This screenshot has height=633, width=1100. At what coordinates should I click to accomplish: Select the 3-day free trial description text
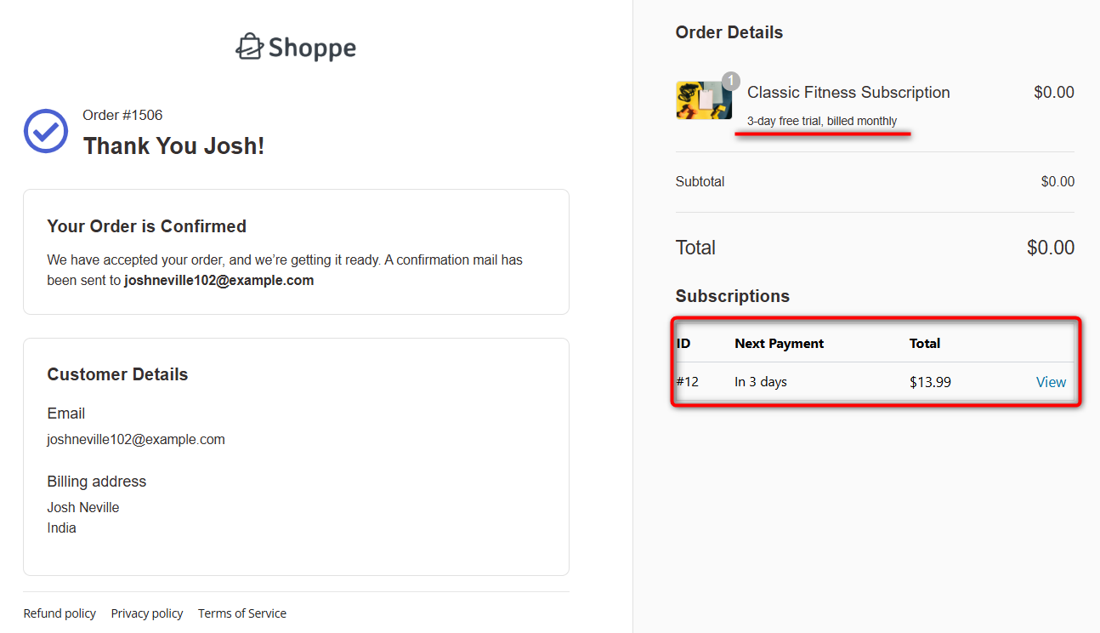[822, 120]
